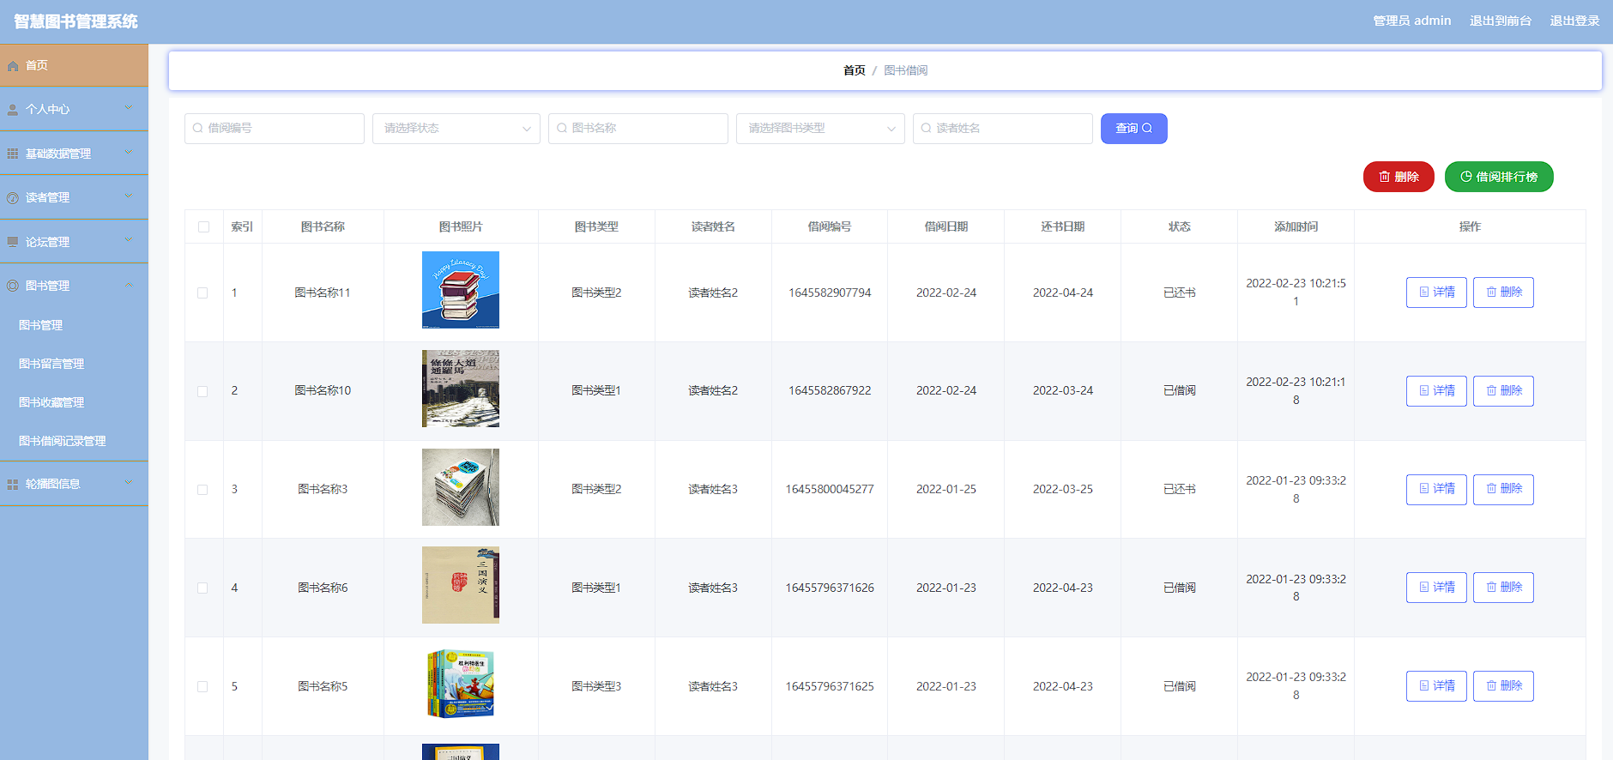The width and height of the screenshot is (1613, 760).
Task: Click the icon beside 读者管理
Action: pos(13,198)
